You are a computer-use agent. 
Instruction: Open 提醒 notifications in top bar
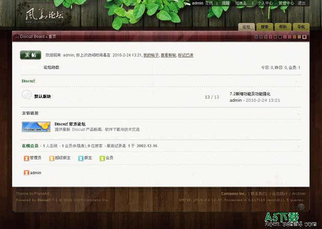[225, 3]
